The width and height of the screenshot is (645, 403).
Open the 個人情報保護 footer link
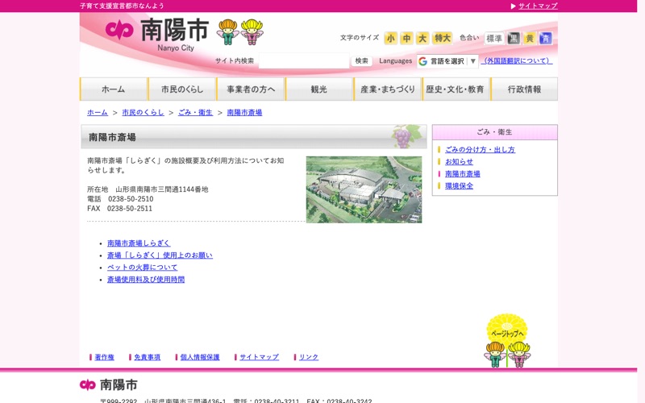pyautogui.click(x=200, y=357)
